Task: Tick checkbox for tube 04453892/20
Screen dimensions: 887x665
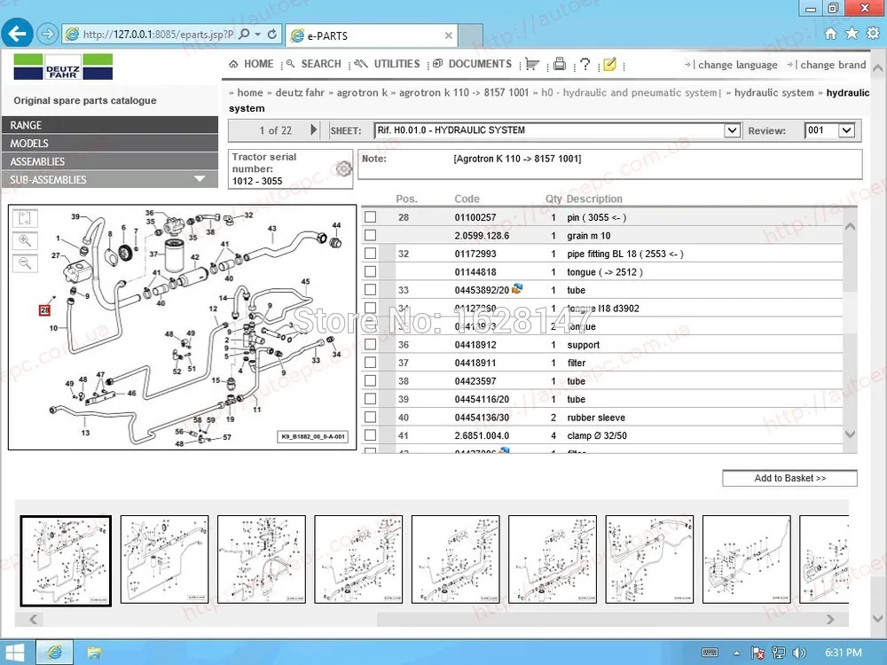Action: 371,289
